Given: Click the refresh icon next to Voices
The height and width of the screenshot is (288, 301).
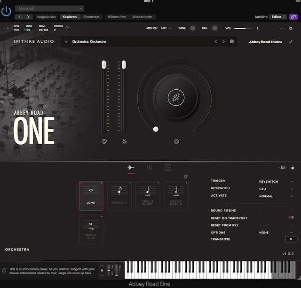Looking at the screenshot, I should (x=67, y=28).
